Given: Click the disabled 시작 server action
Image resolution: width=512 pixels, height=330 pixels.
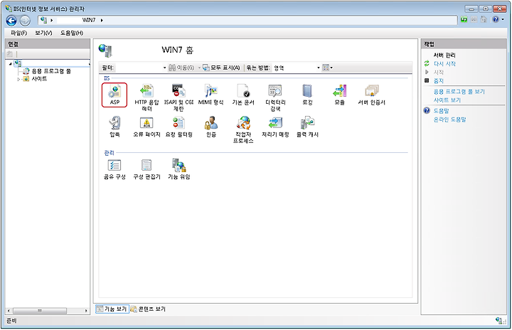Looking at the screenshot, I should pos(439,73).
